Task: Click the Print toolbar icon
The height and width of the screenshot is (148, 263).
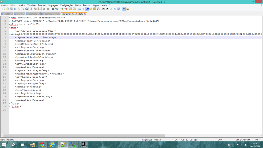Action: [x=26, y=9]
